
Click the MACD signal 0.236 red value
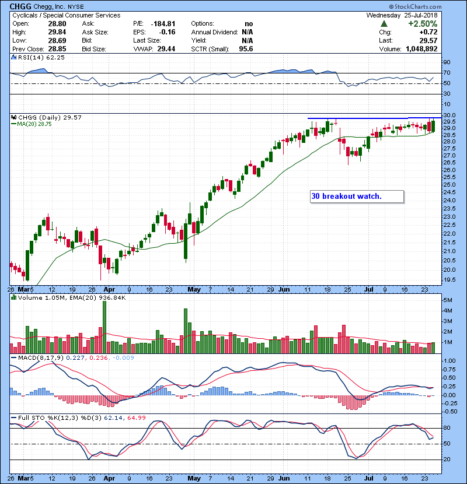(x=99, y=358)
